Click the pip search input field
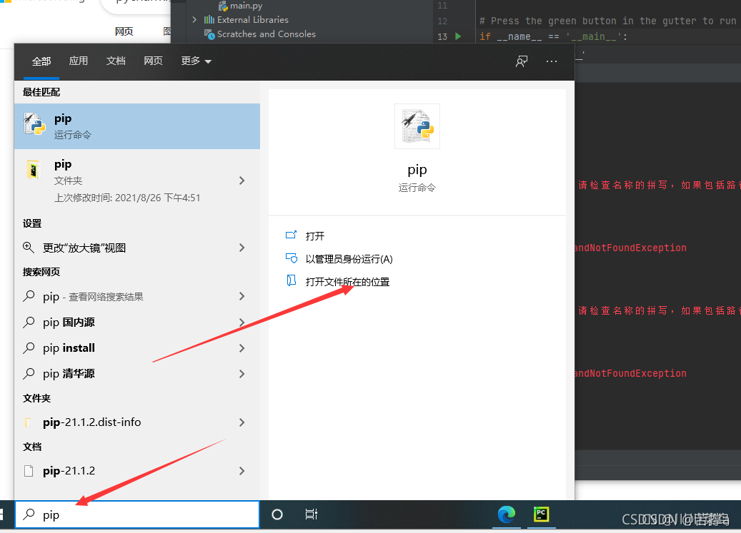 click(x=136, y=514)
